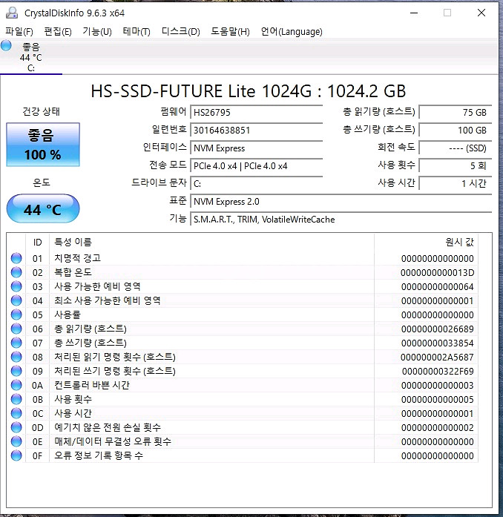The height and width of the screenshot is (517, 503).
Task: Click the serial number field 30164638851
Action: click(256, 130)
